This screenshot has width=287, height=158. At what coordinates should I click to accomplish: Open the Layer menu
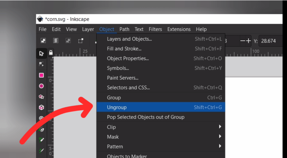[x=88, y=29]
